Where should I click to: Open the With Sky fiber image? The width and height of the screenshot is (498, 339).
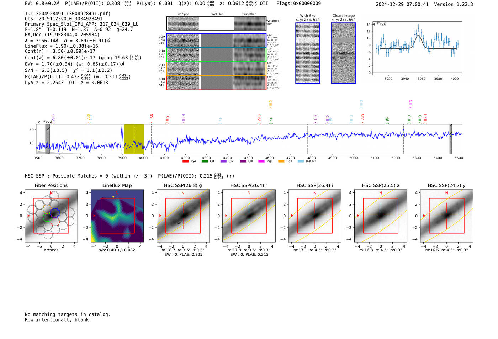(308, 53)
